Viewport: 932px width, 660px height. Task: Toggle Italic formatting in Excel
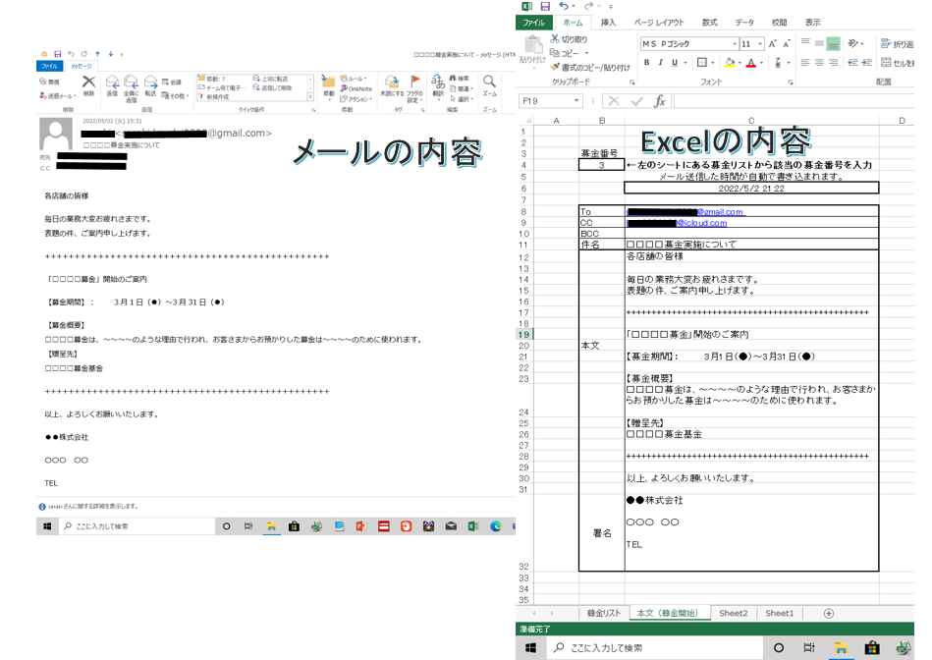point(660,60)
